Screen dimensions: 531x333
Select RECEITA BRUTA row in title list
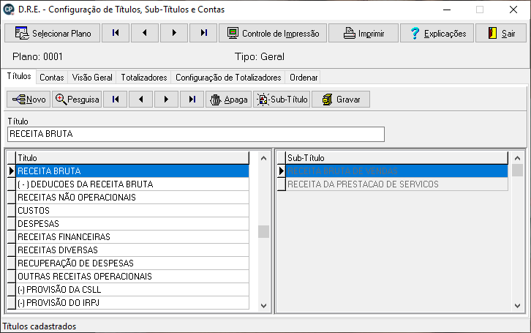point(132,171)
